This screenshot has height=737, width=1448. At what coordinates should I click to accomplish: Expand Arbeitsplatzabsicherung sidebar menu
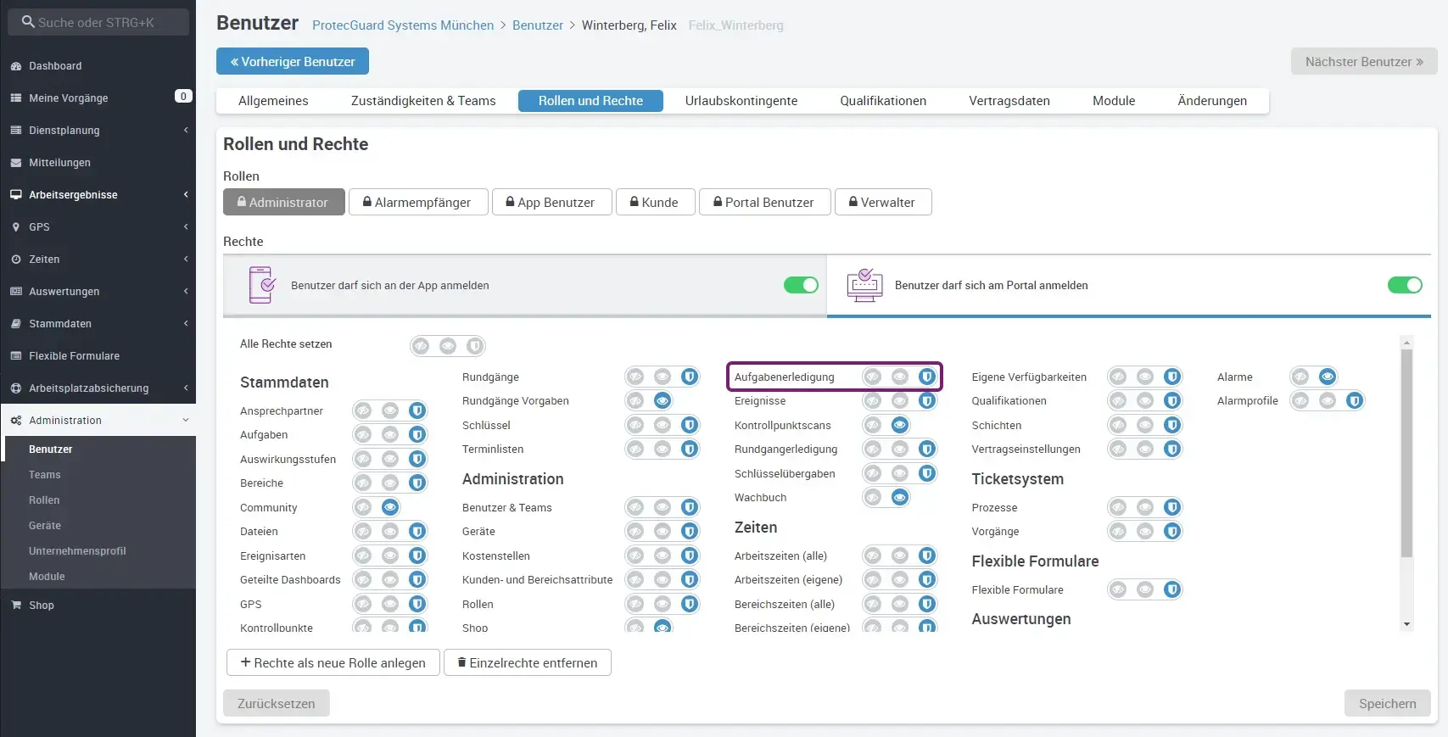pos(98,388)
